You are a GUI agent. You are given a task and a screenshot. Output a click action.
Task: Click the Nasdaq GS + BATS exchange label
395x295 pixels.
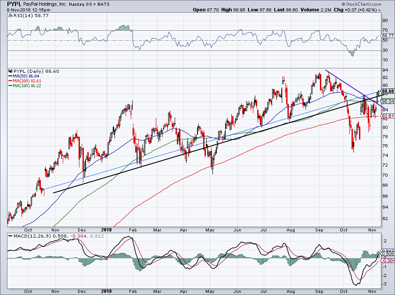(x=89, y=4)
